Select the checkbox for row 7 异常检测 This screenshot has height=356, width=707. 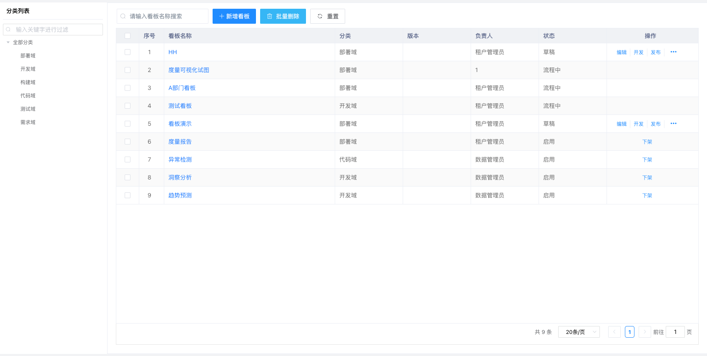point(128,159)
